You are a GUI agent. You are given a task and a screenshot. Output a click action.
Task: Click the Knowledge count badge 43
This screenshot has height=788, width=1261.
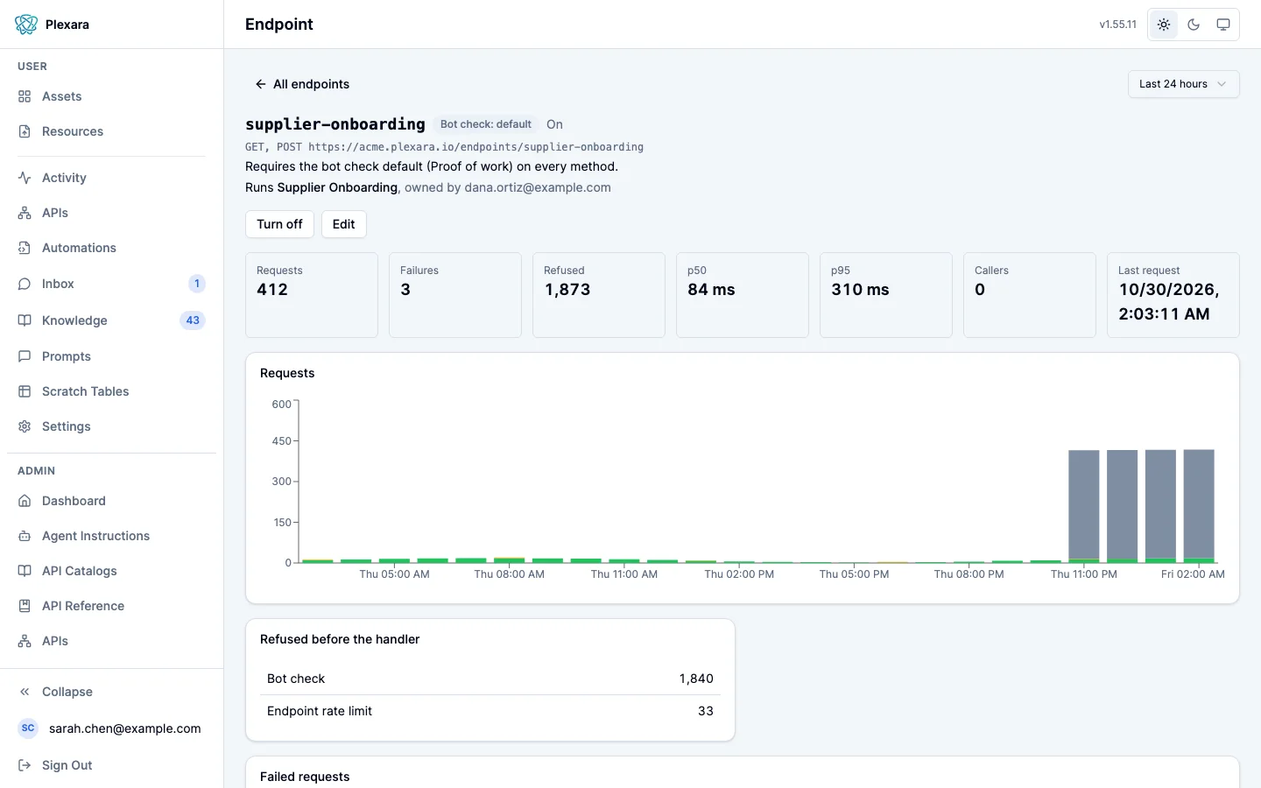[193, 320]
